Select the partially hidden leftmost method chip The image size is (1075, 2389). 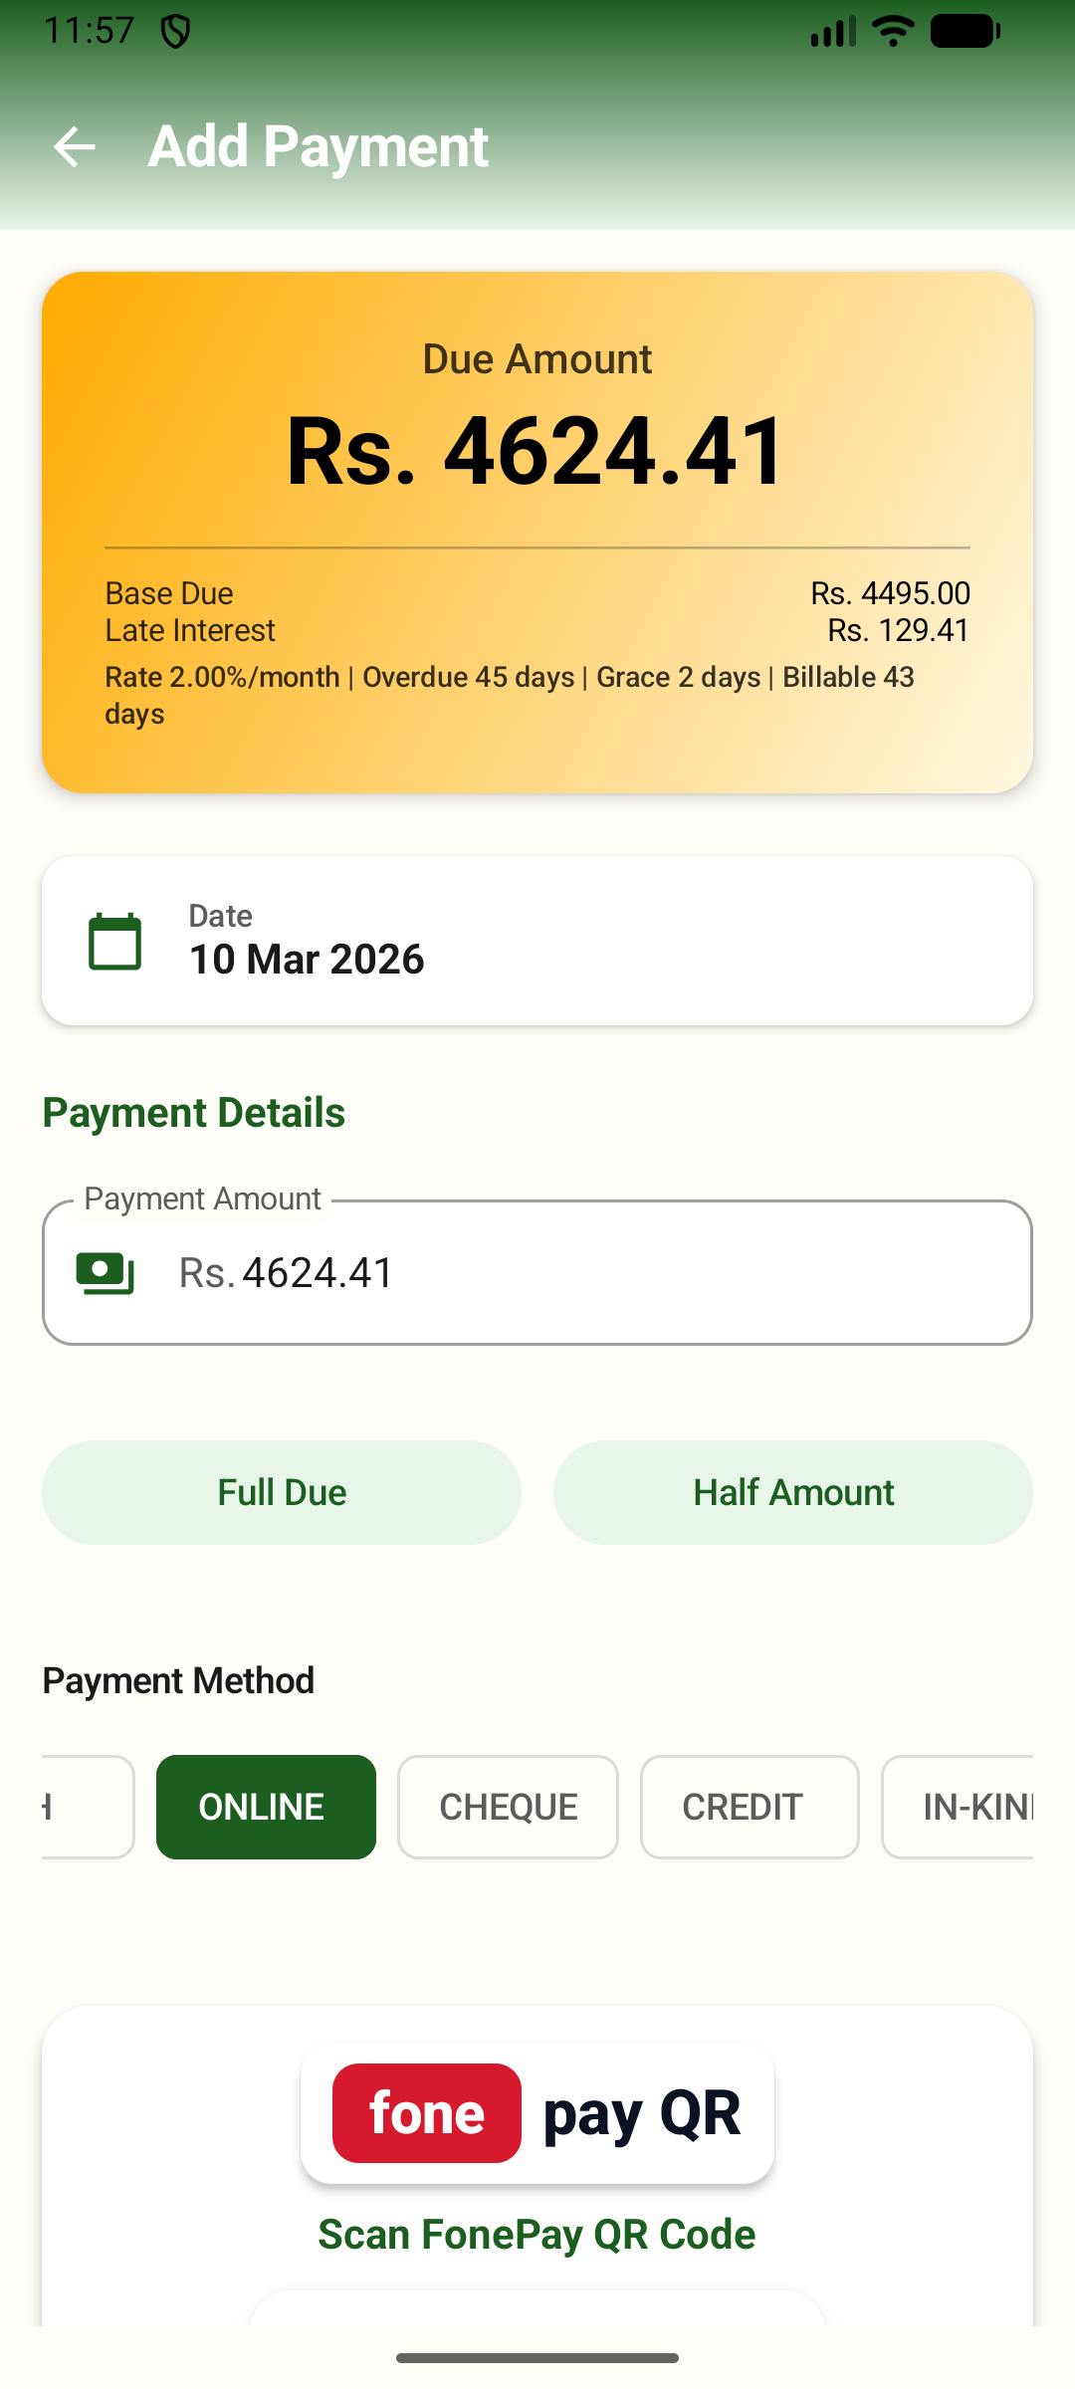coord(88,1807)
